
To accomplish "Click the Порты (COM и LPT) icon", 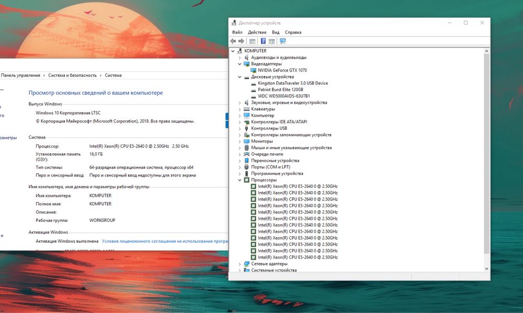I will click(246, 167).
